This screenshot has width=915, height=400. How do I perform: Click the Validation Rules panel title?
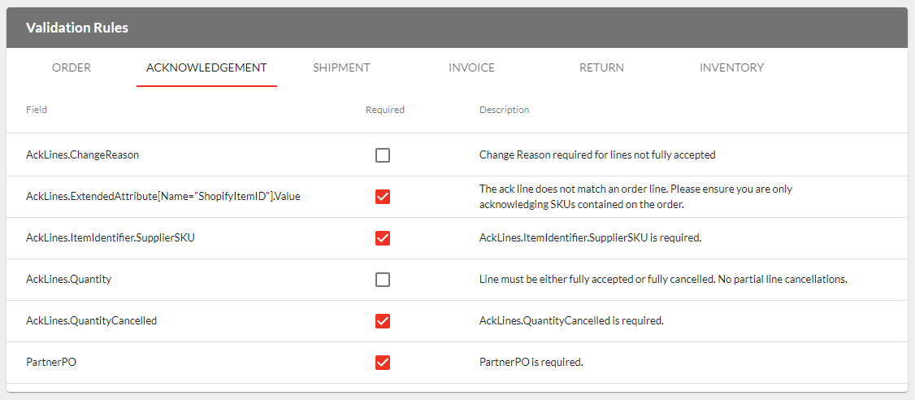point(77,28)
